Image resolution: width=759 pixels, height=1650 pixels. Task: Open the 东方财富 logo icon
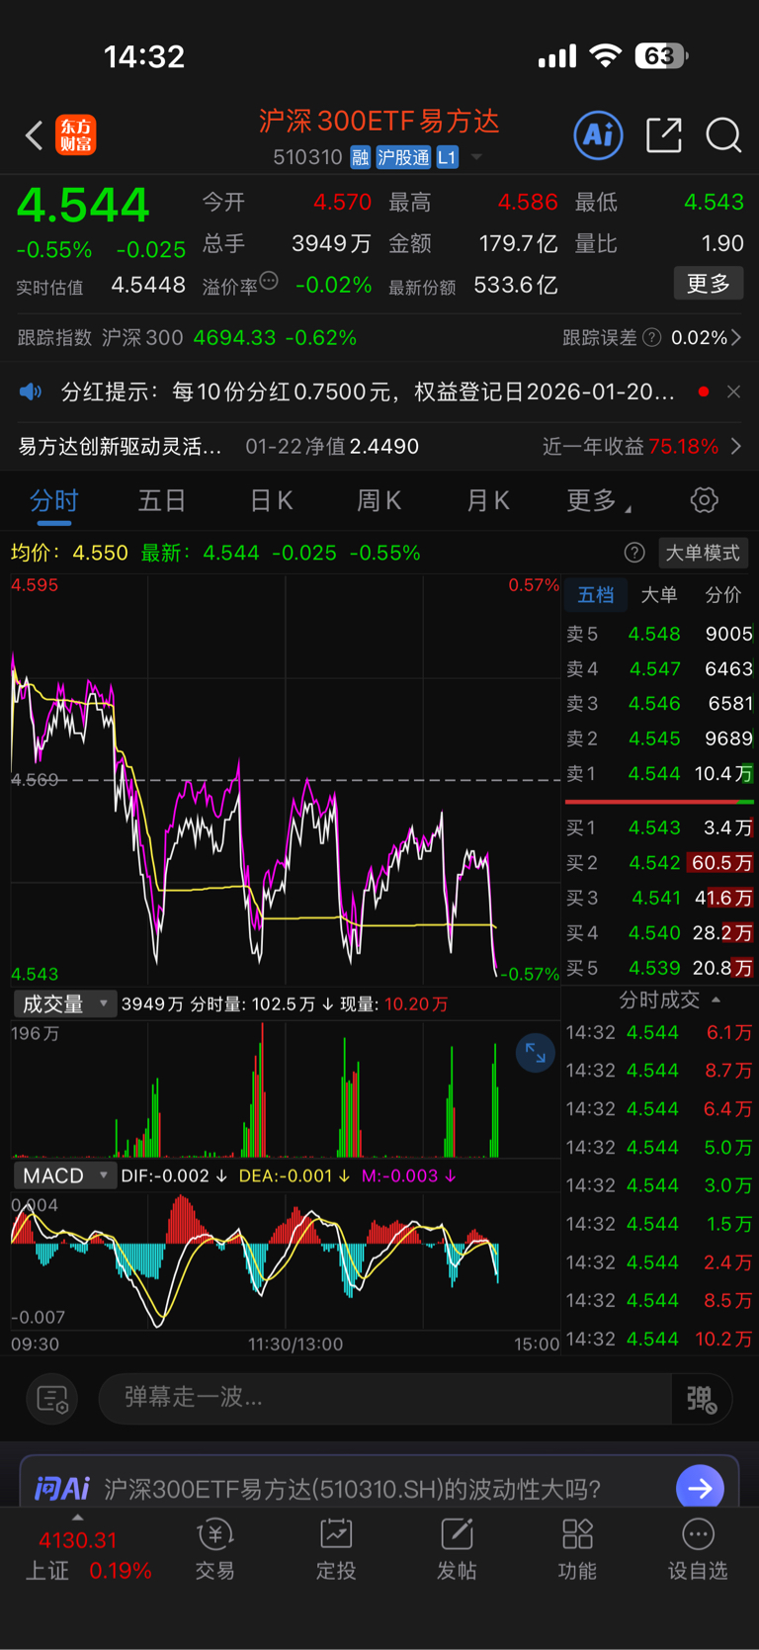coord(76,134)
